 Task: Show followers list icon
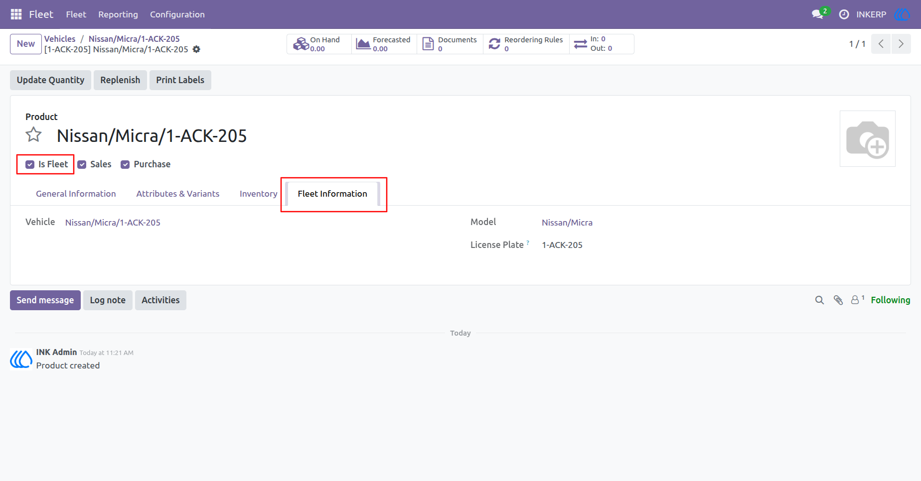click(857, 300)
